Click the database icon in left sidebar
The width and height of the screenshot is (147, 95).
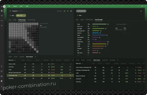point(2,81)
